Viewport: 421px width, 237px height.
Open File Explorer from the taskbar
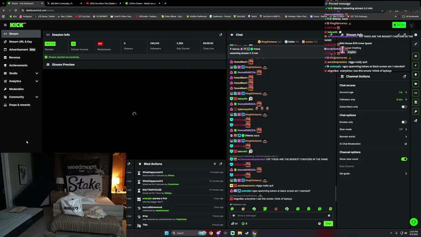click(240, 233)
